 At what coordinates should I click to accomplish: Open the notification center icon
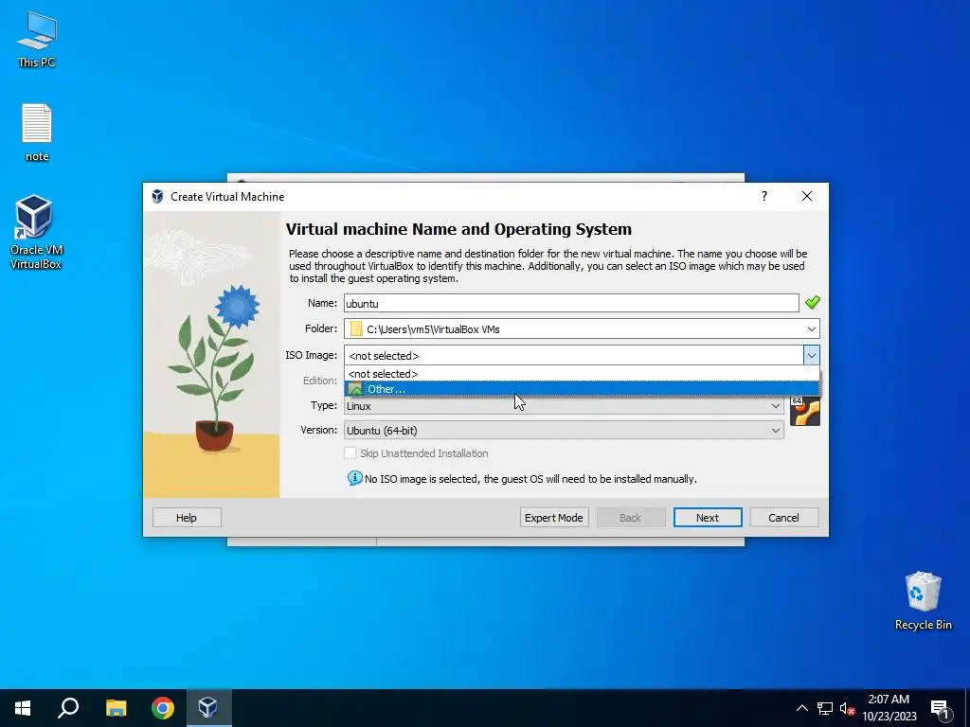(x=941, y=708)
